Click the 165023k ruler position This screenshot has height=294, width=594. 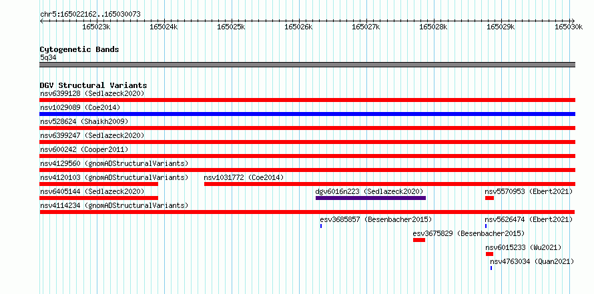tap(96, 27)
